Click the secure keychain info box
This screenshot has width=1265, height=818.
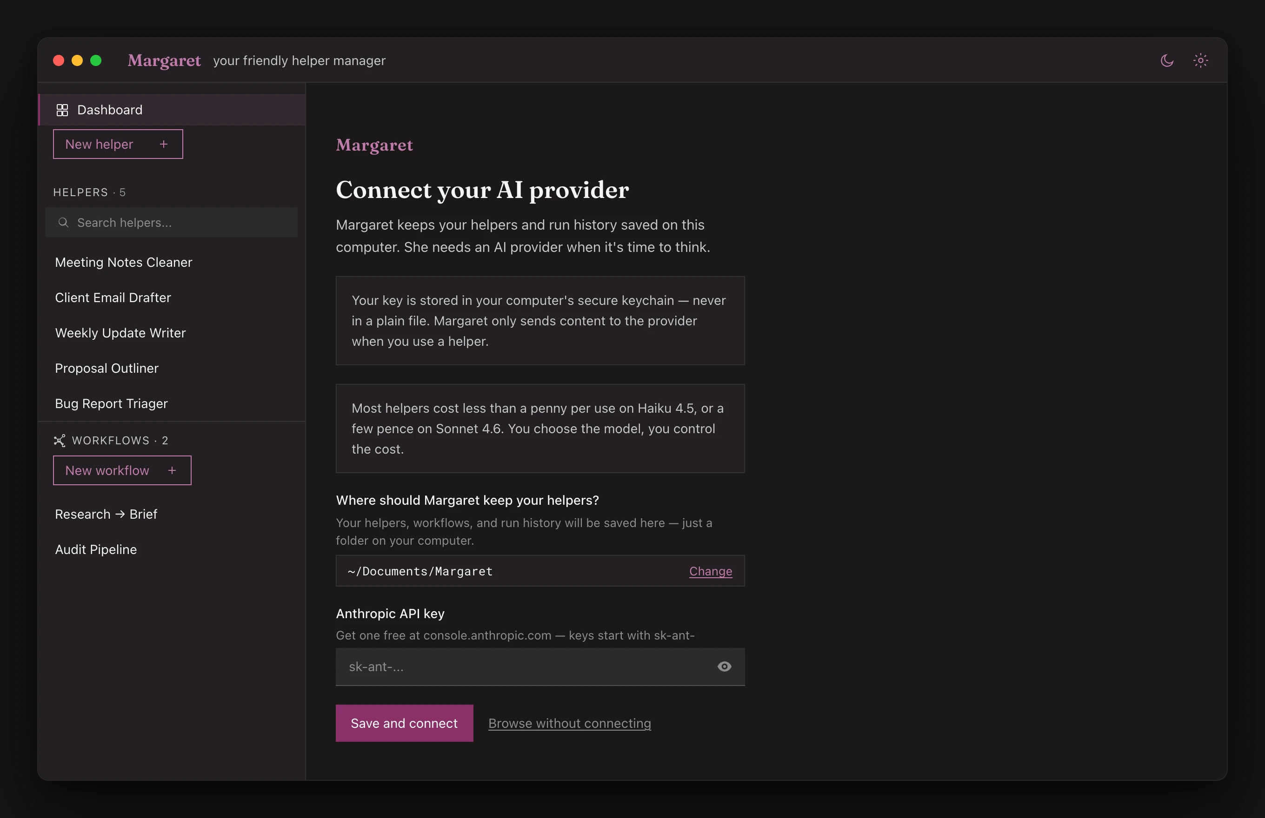pyautogui.click(x=540, y=321)
